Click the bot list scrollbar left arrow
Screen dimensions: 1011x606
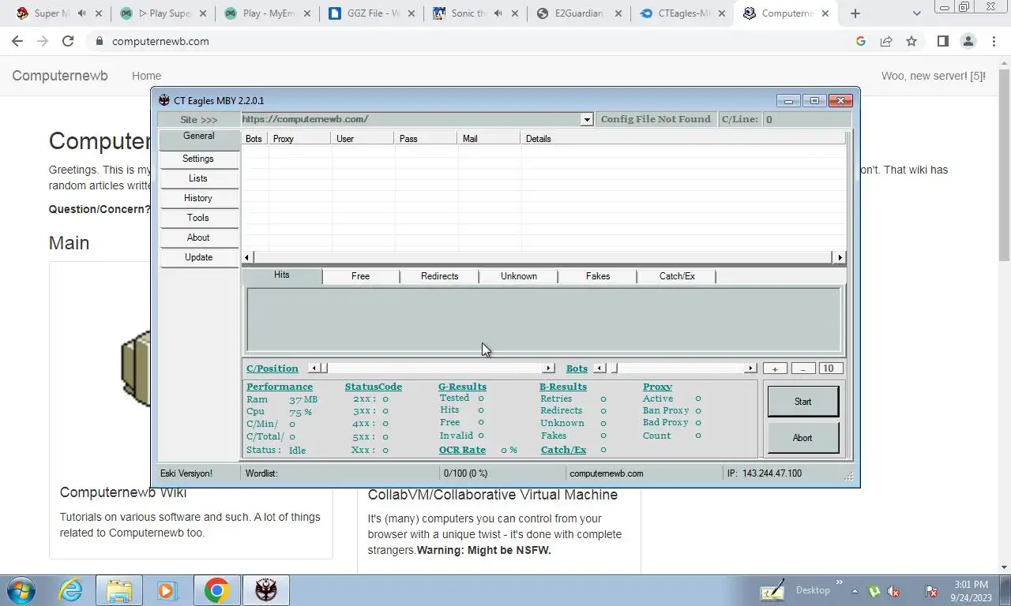pos(247,257)
